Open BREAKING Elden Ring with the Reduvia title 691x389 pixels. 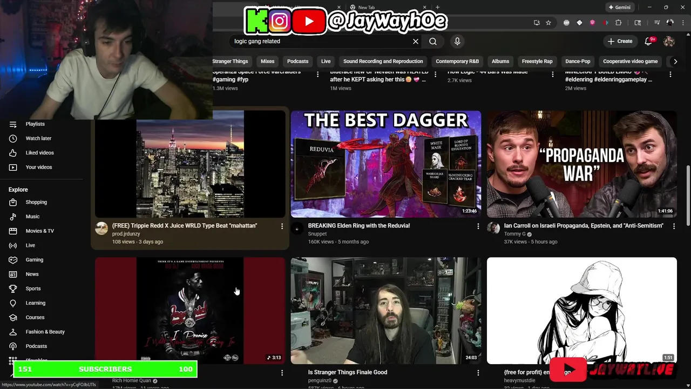[358, 226]
